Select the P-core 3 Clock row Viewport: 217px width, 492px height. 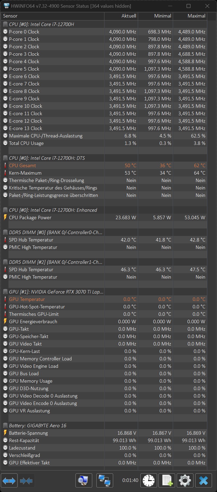[x=104, y=54]
